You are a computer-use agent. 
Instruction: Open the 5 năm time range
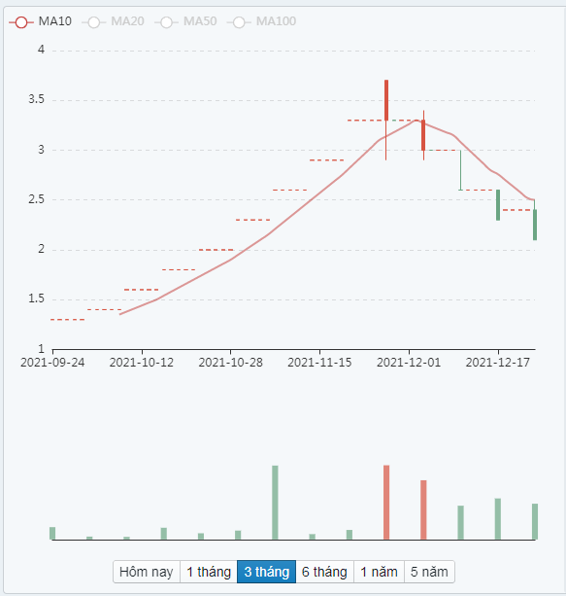(429, 572)
